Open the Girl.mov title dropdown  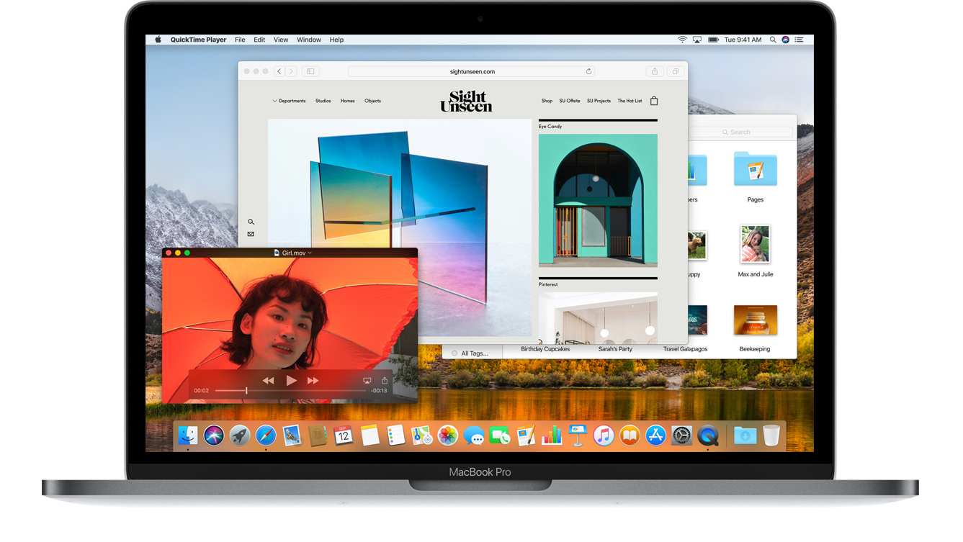310,253
